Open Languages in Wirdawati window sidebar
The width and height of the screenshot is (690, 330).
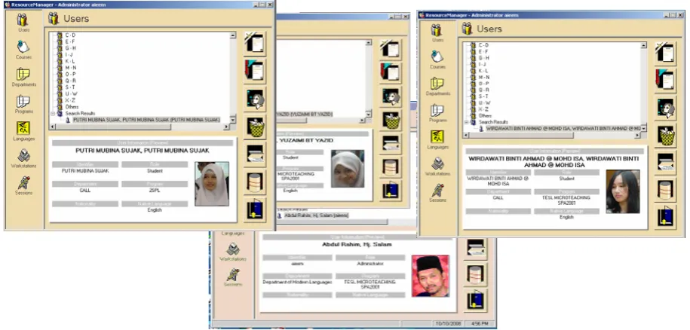437,139
